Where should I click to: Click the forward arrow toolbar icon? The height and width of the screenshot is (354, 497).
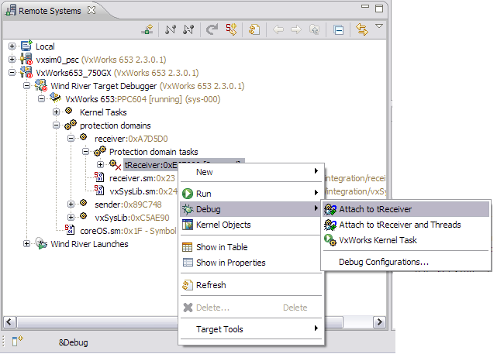[296, 29]
